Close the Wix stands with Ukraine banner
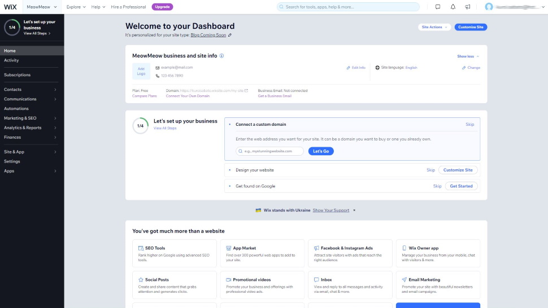Screen dimensions: 548x308 [x=354, y=210]
